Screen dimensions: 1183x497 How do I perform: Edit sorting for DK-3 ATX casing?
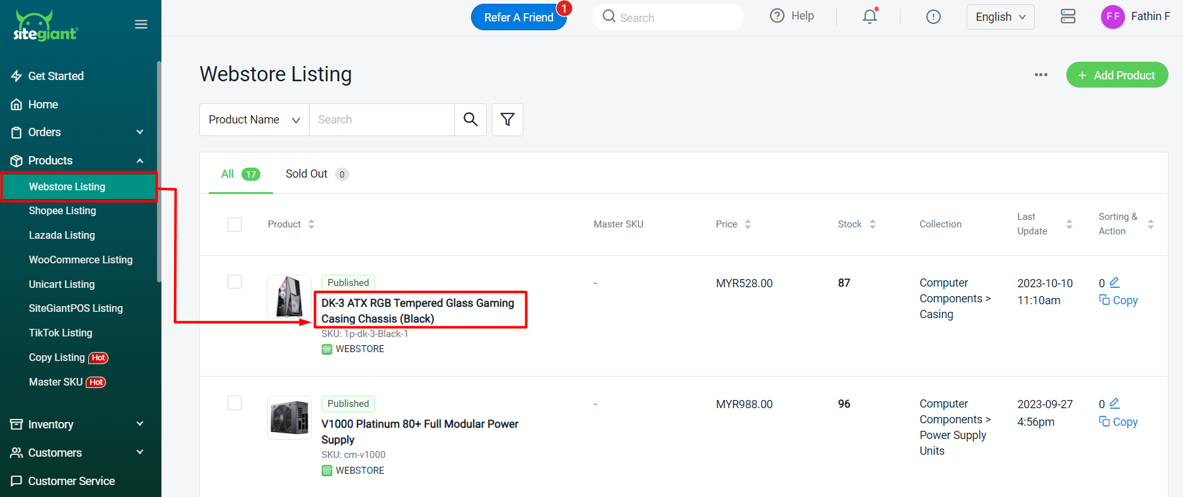click(1114, 282)
